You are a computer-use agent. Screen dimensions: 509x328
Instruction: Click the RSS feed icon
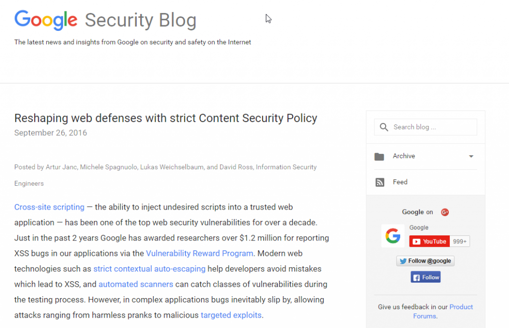pos(380,182)
